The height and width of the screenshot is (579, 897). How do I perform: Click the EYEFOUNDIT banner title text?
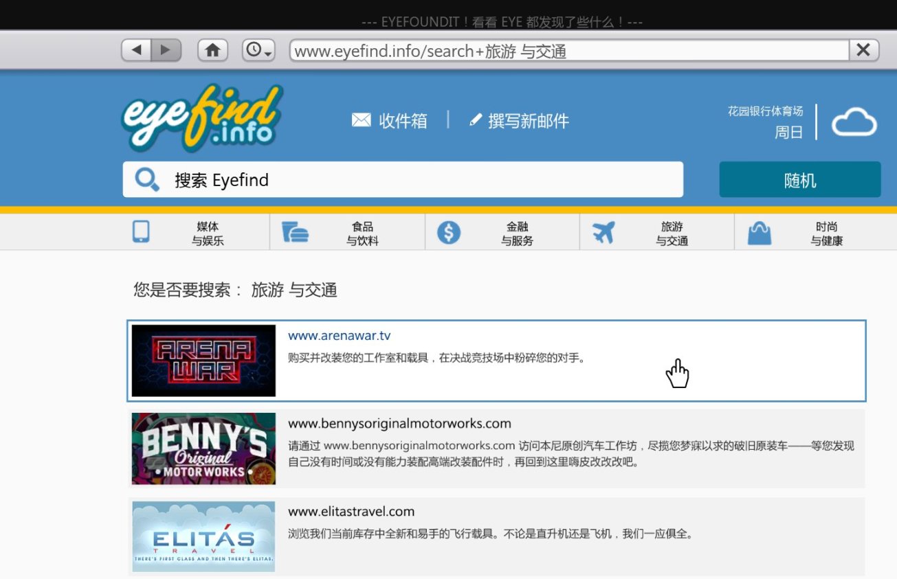[x=502, y=22]
